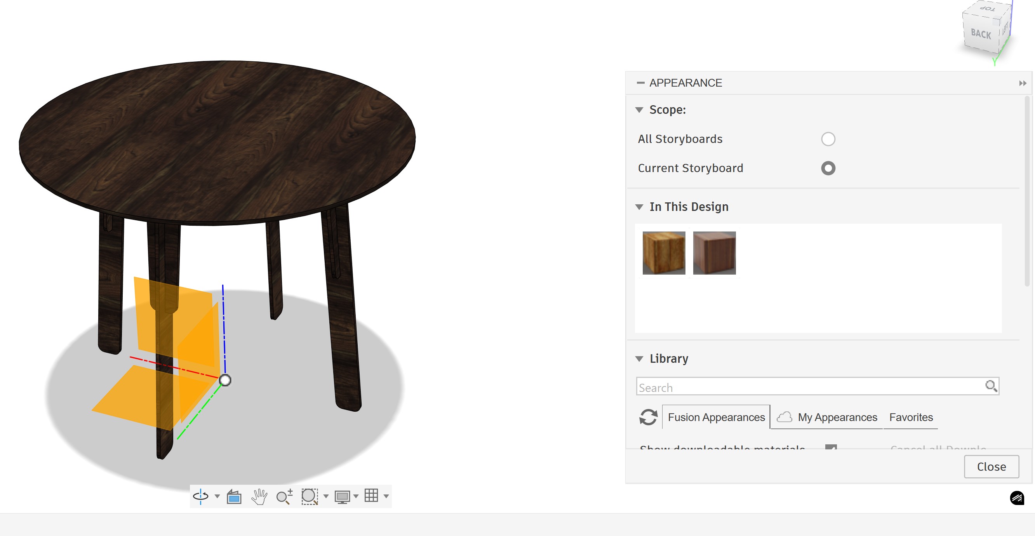Click the ViewCube BACK face

point(980,34)
